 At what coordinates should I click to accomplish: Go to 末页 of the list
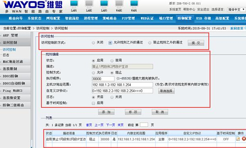121,125
